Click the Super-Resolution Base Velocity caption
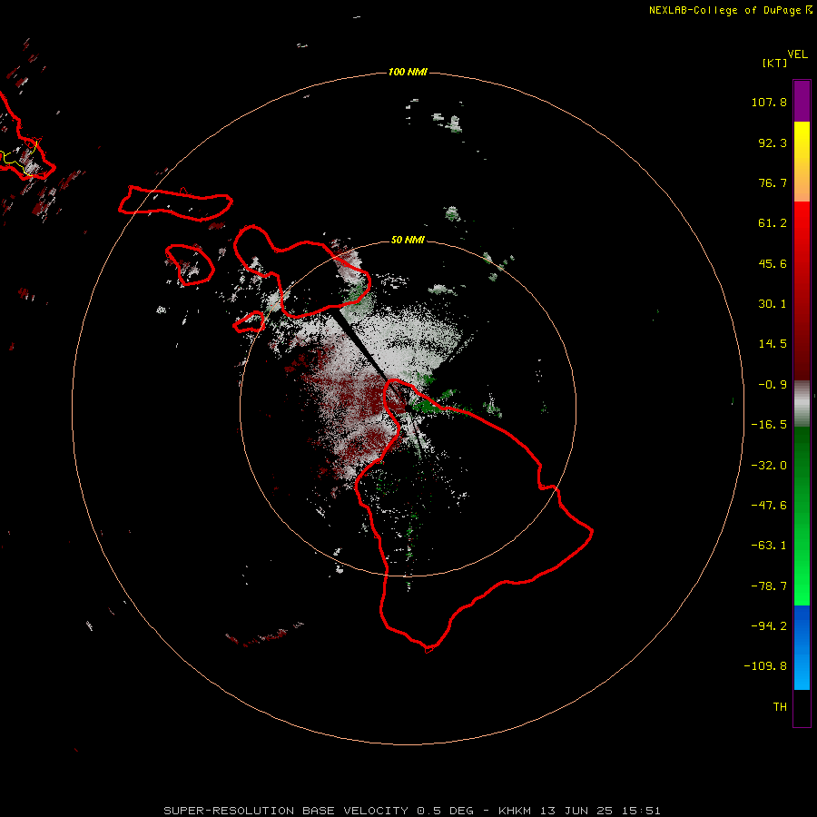The width and height of the screenshot is (817, 817). pos(411,811)
